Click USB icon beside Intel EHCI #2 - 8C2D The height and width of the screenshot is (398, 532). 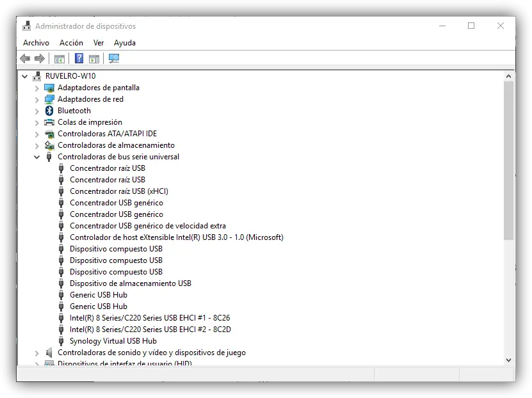point(61,330)
